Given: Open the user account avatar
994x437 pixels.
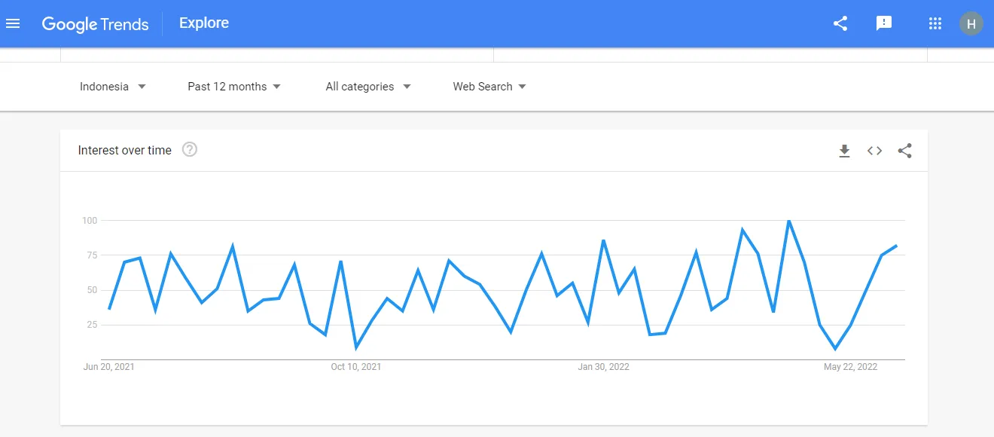Looking at the screenshot, I should [971, 23].
